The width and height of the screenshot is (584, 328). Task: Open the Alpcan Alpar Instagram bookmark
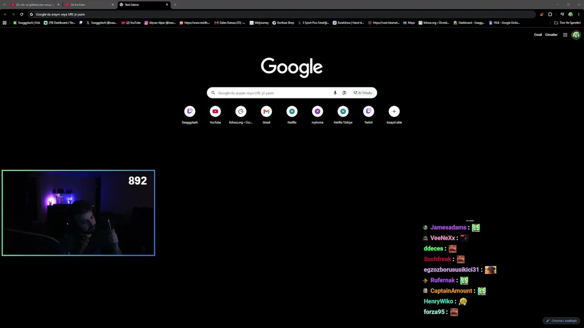160,22
